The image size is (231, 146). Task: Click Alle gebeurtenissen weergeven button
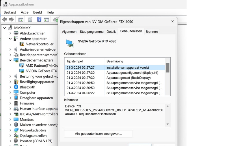(98, 134)
